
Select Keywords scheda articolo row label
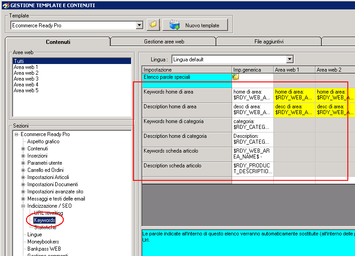pyautogui.click(x=187, y=154)
